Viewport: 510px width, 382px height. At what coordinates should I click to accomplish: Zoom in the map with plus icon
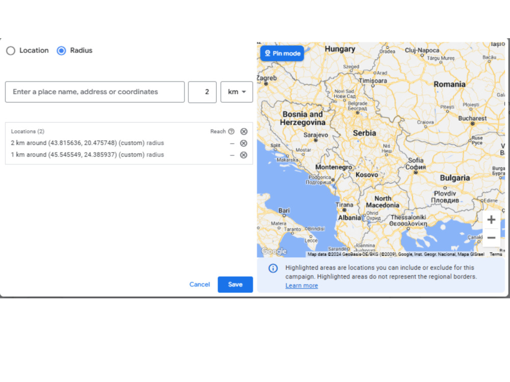(x=491, y=220)
